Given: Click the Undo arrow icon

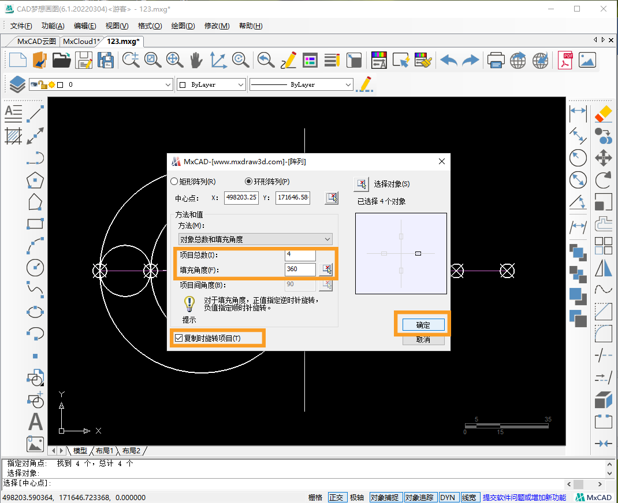Looking at the screenshot, I should [449, 60].
